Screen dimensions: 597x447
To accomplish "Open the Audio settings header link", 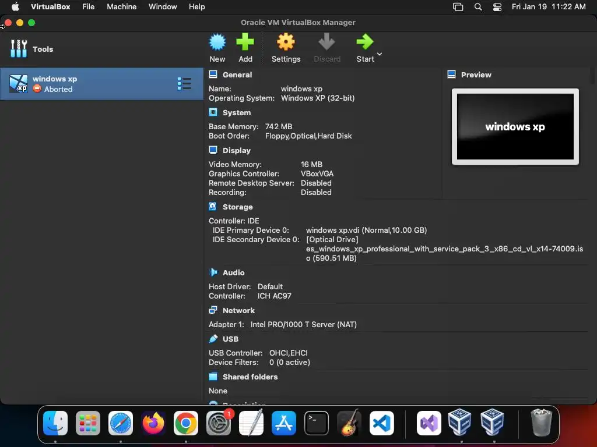I will [x=233, y=272].
